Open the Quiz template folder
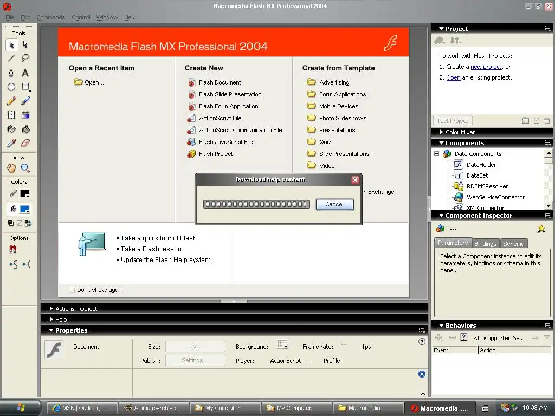The width and height of the screenshot is (555, 416). tap(319, 142)
